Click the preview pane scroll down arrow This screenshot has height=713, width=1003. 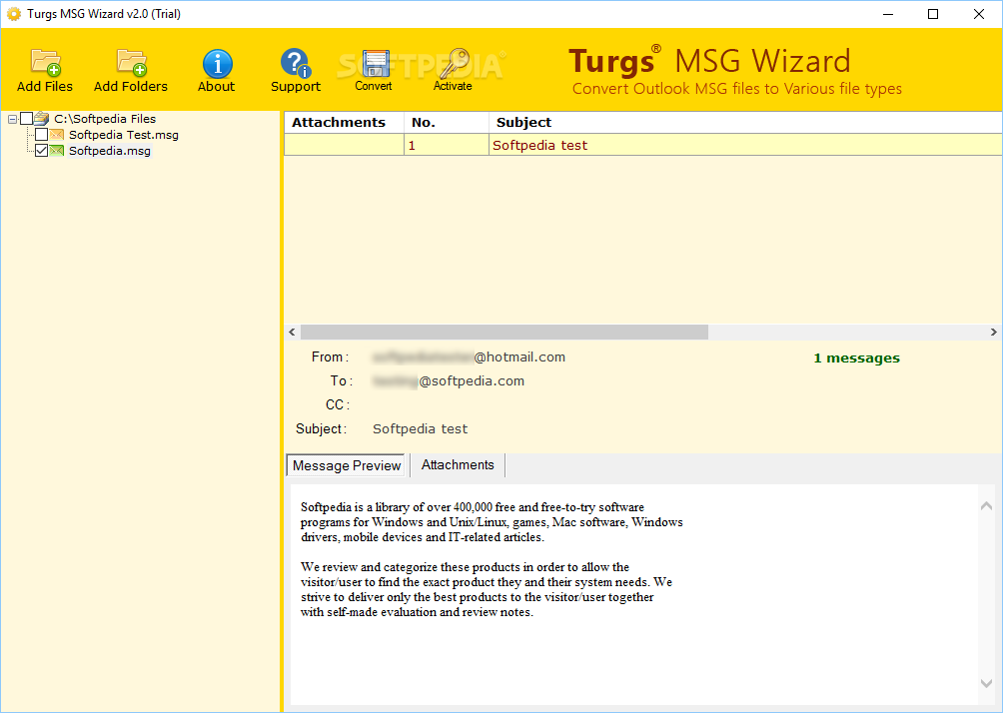(986, 683)
